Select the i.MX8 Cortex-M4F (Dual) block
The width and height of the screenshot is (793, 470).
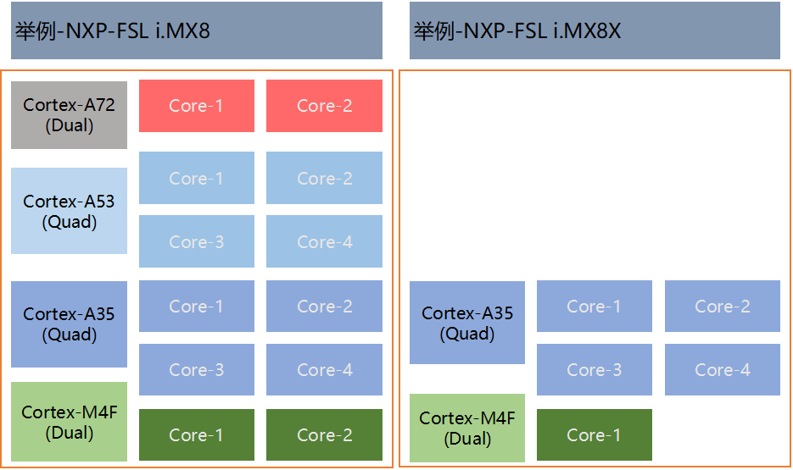coord(70,422)
